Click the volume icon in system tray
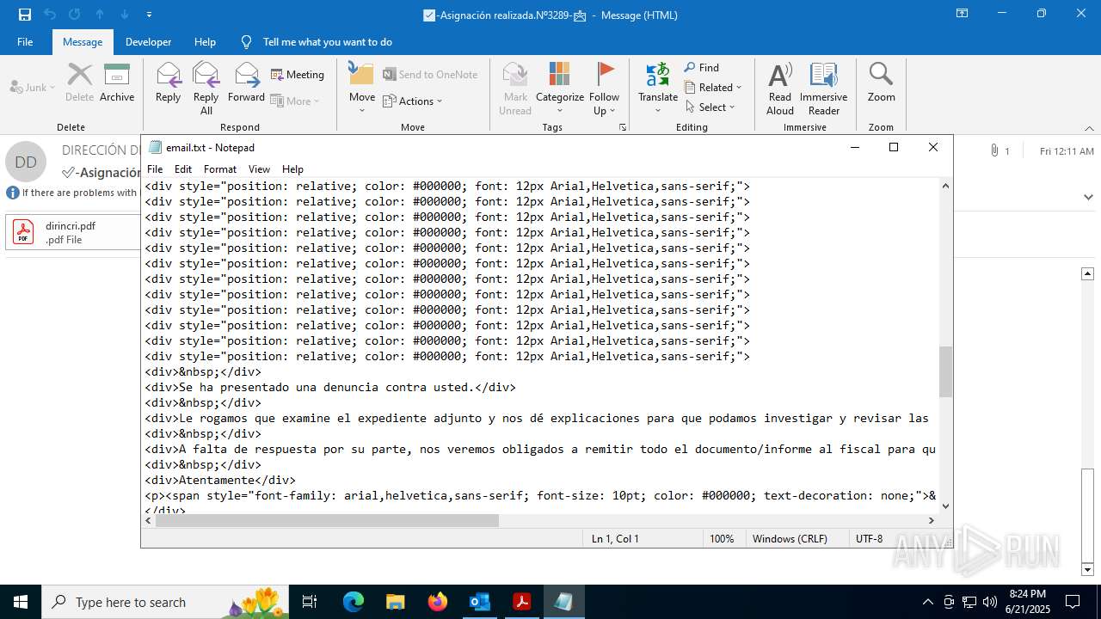Viewport: 1101px width, 619px height. (990, 602)
